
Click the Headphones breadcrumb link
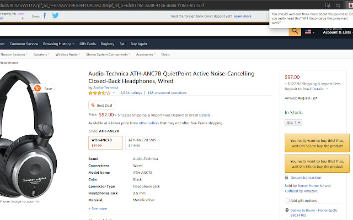(9, 63)
